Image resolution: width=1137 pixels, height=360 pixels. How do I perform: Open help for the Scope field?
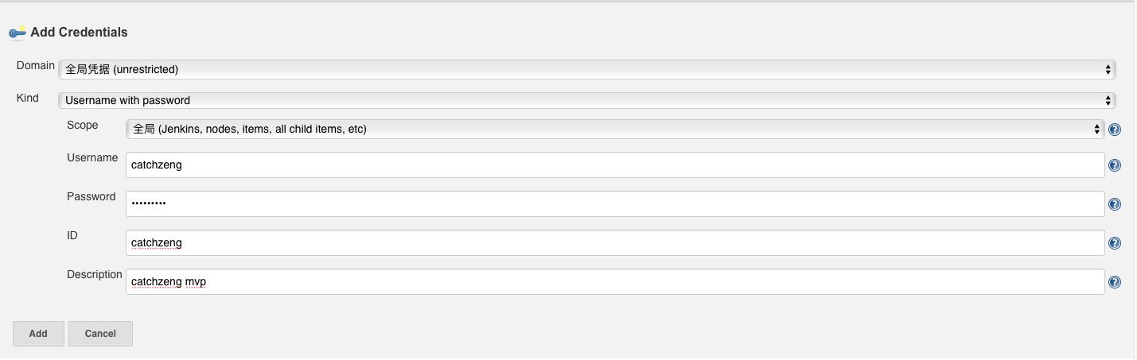point(1115,130)
